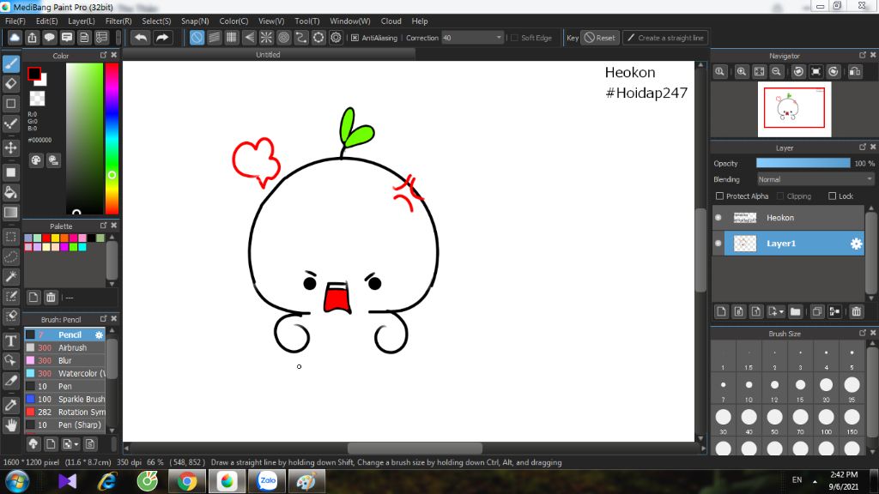This screenshot has height=494, width=879.
Task: Open Zalo from the taskbar
Action: [x=268, y=482]
